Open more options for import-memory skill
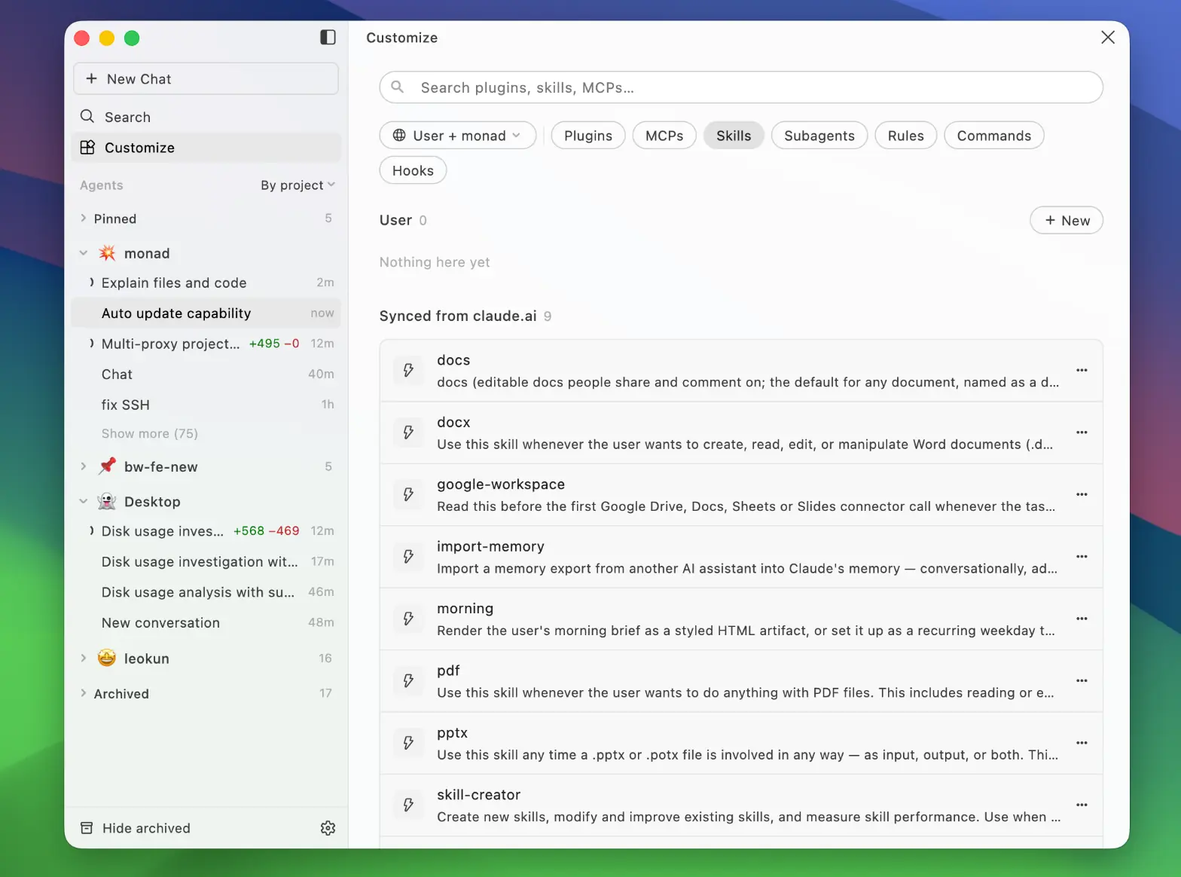The image size is (1181, 877). click(1082, 557)
